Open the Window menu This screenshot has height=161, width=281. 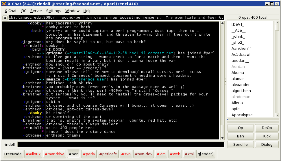72,11
